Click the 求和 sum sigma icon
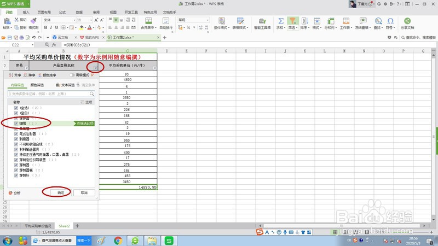The image size is (438, 246). (x=281, y=21)
